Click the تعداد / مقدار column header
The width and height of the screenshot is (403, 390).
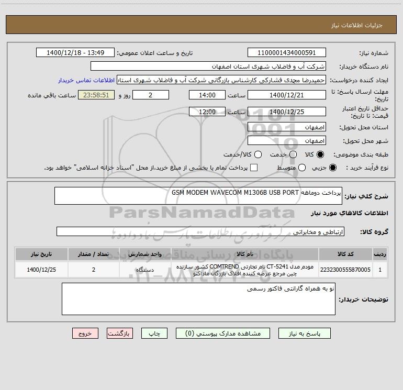point(94,254)
